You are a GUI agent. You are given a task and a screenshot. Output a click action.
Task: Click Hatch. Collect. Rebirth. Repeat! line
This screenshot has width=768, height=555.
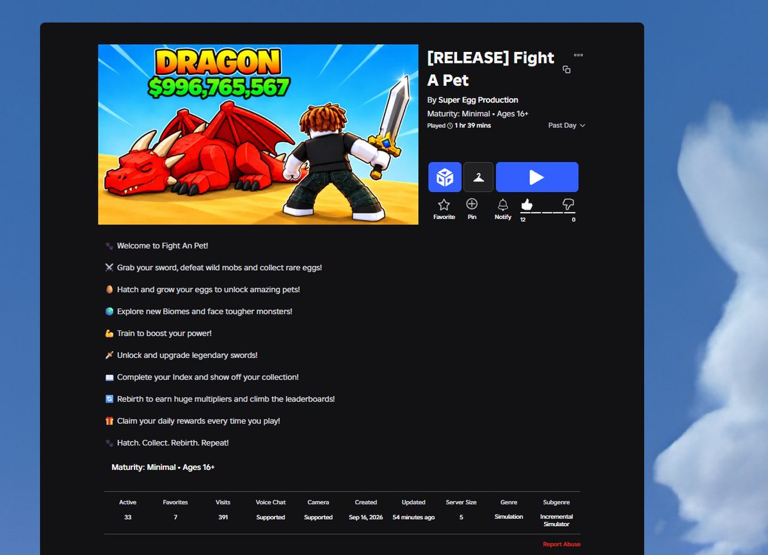point(167,443)
